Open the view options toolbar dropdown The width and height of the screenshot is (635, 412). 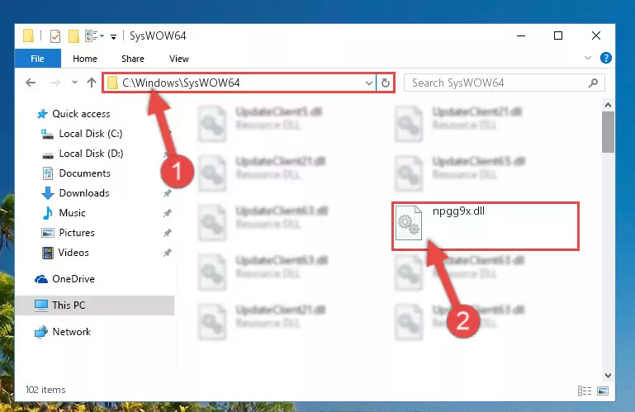point(94,36)
